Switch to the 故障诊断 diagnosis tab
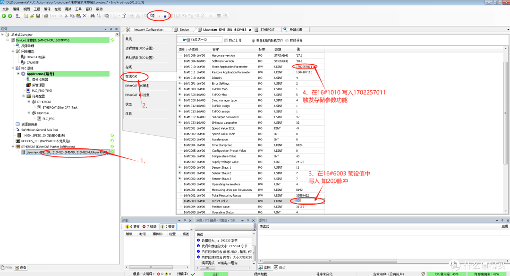 [296, 30]
